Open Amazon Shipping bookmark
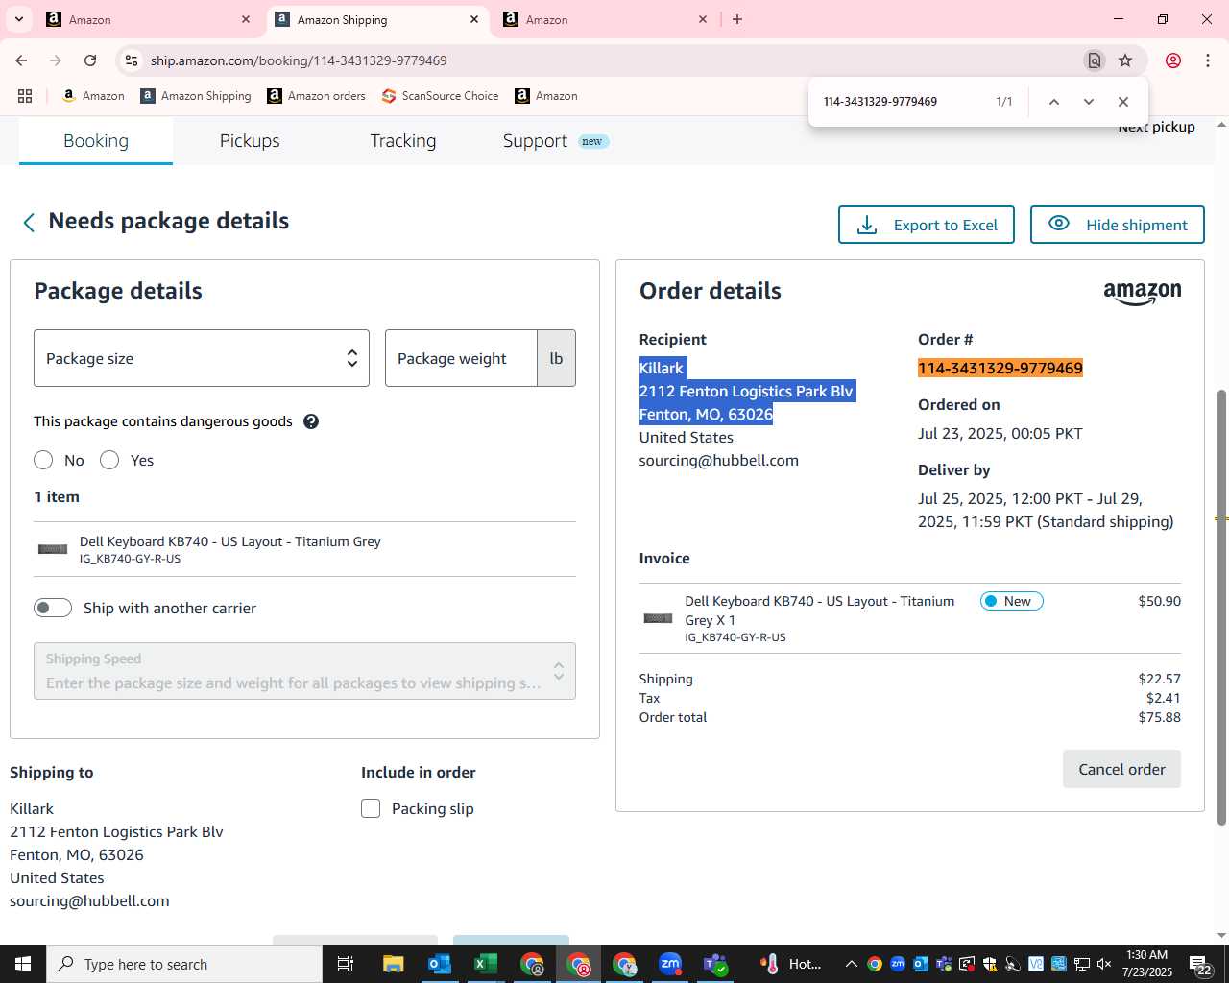Image resolution: width=1229 pixels, height=983 pixels. (196, 96)
